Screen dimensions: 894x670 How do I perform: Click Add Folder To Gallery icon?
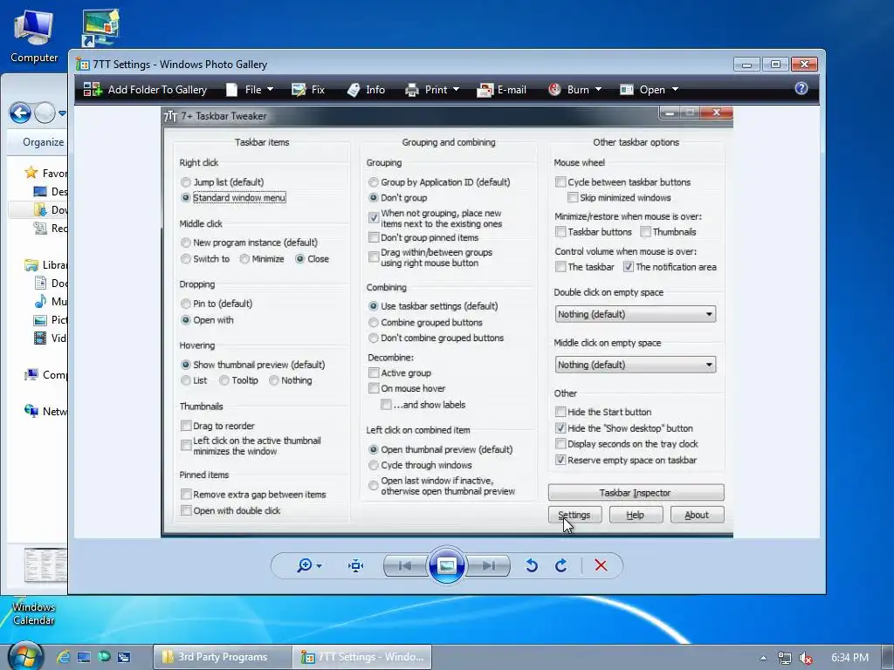(x=92, y=90)
